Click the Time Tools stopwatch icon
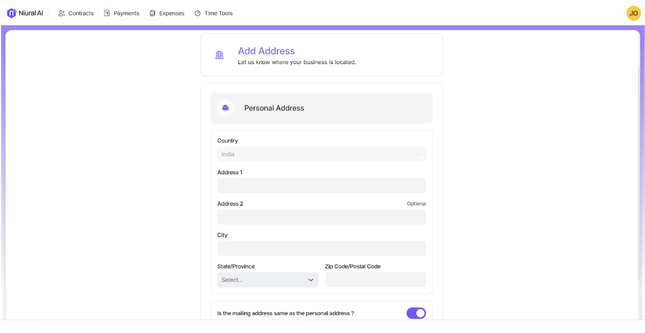Screen dimensions: 645x333 (x=198, y=13)
